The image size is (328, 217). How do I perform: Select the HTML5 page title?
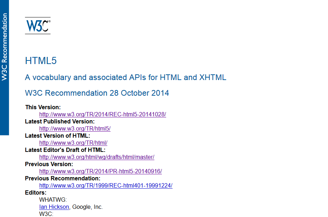[41, 61]
